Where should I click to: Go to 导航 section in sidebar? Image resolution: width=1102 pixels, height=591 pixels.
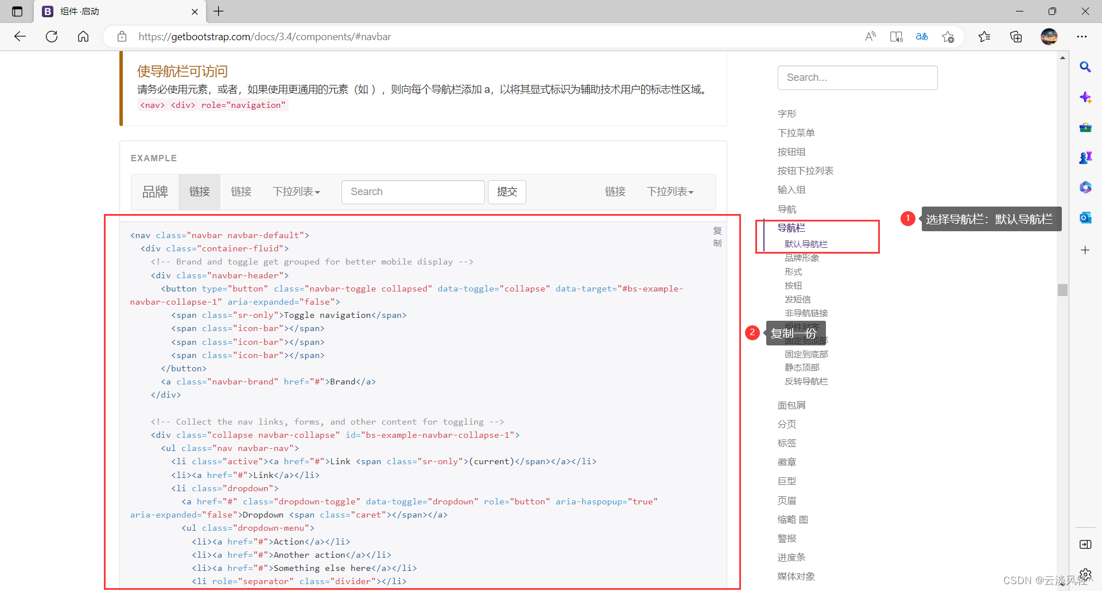787,209
